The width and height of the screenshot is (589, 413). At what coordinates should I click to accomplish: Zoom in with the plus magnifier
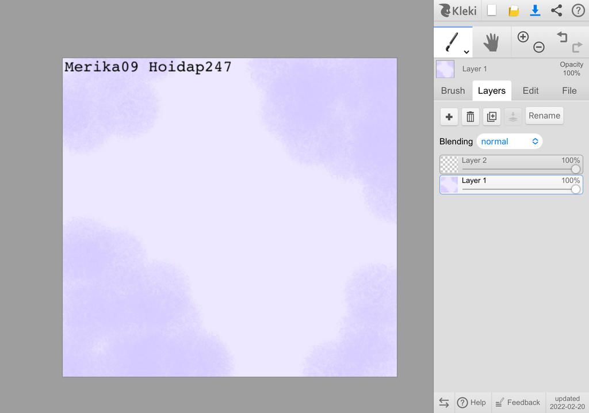point(523,37)
